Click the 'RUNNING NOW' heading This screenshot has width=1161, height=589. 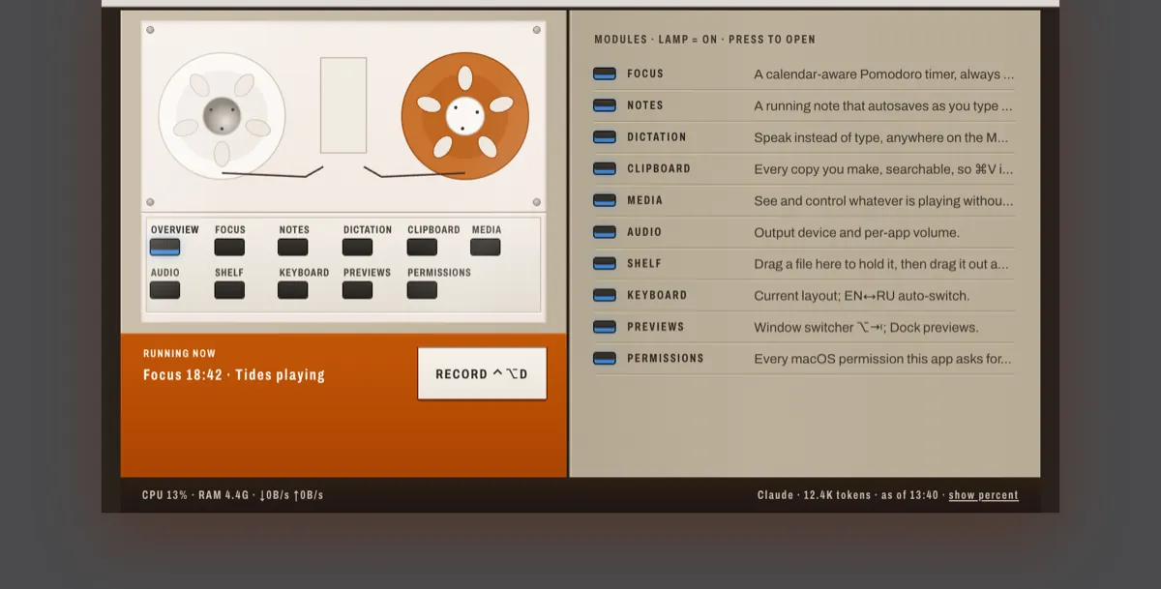180,354
